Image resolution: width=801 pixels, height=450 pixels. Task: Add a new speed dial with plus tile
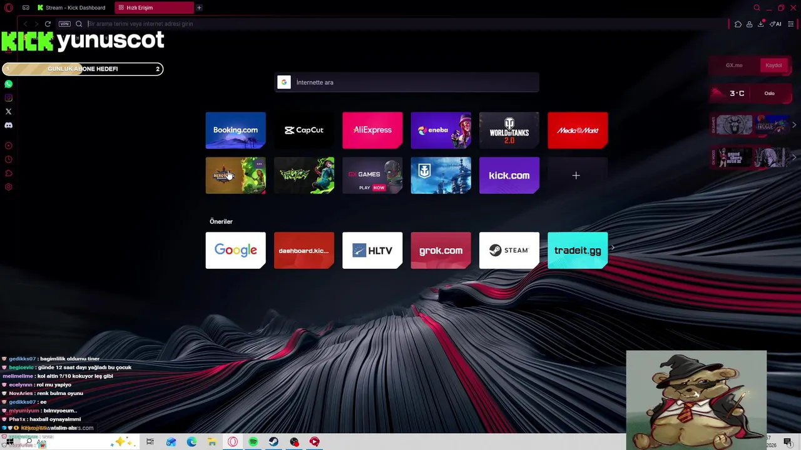point(578,176)
